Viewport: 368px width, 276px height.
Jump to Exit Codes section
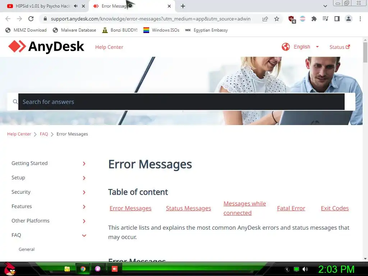point(335,208)
